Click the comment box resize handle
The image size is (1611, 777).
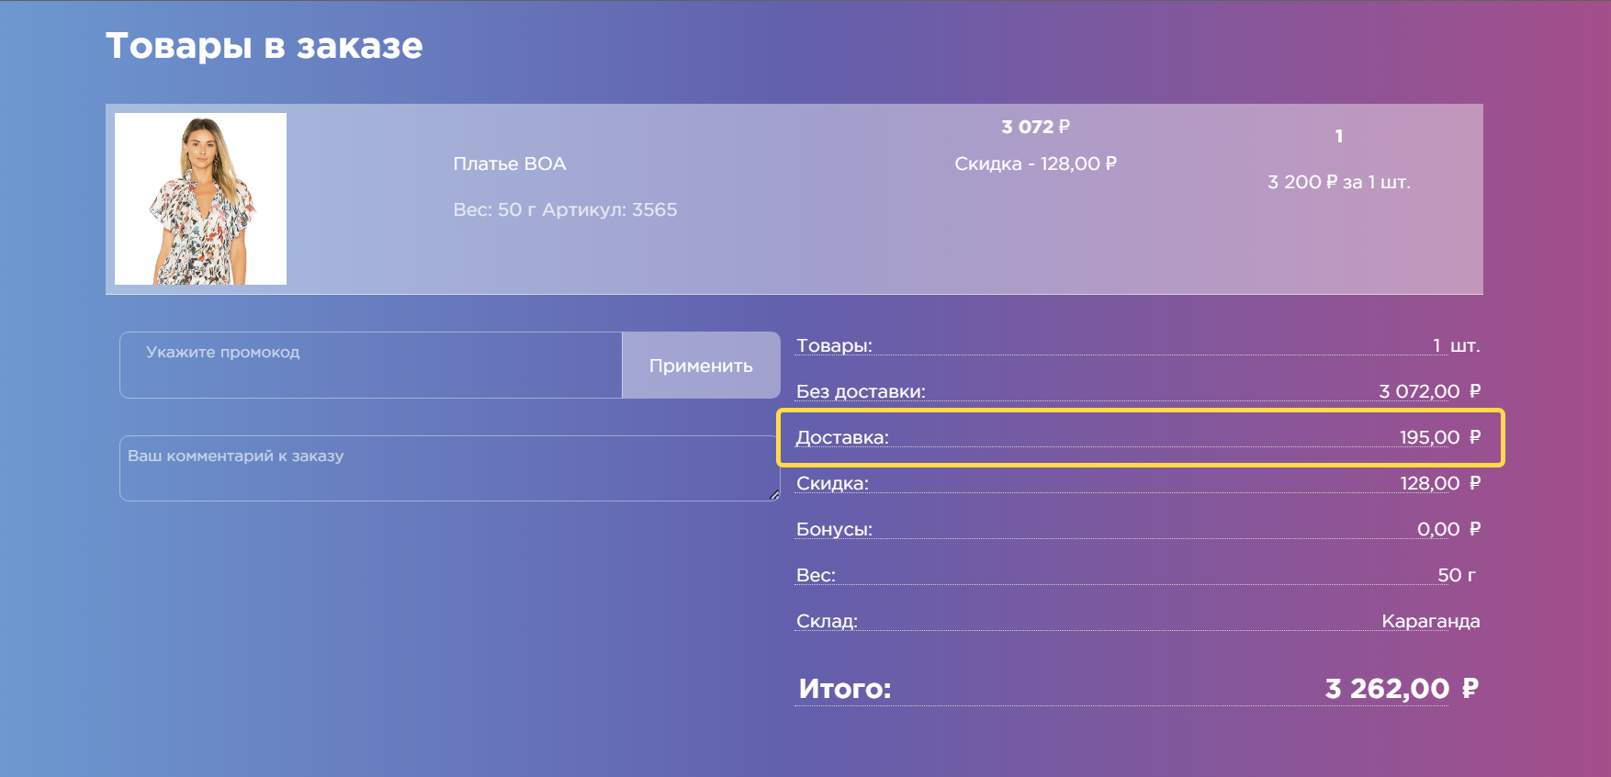[x=774, y=495]
